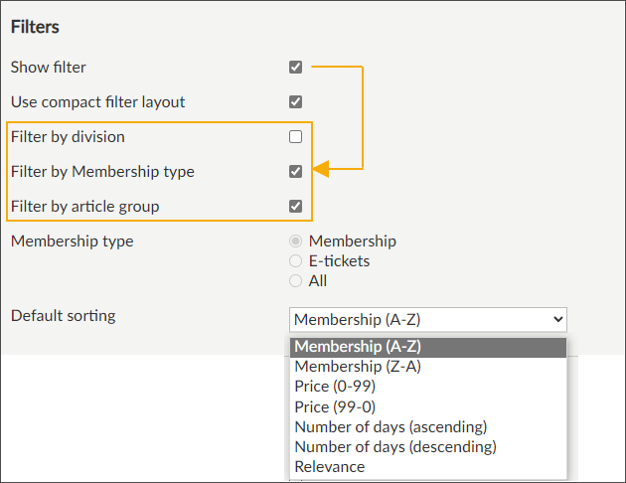
Task: Choose Relevance from sorting list
Action: click(x=329, y=466)
